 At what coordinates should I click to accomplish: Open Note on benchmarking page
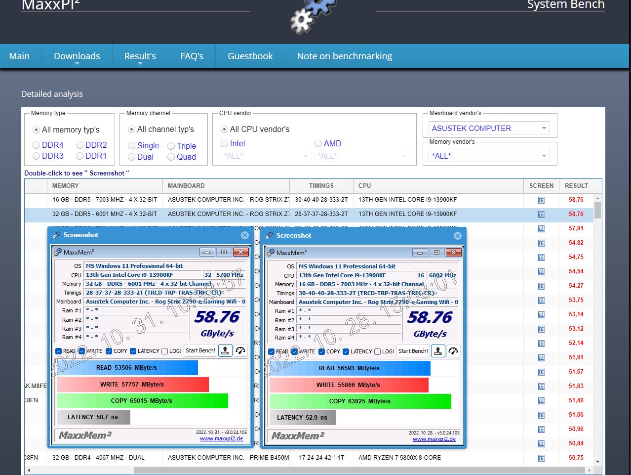coord(345,56)
